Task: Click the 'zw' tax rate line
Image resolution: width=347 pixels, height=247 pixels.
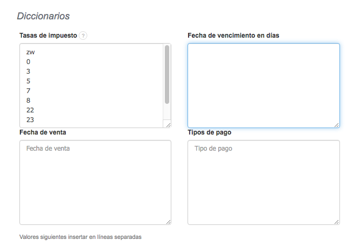Action: click(31, 52)
